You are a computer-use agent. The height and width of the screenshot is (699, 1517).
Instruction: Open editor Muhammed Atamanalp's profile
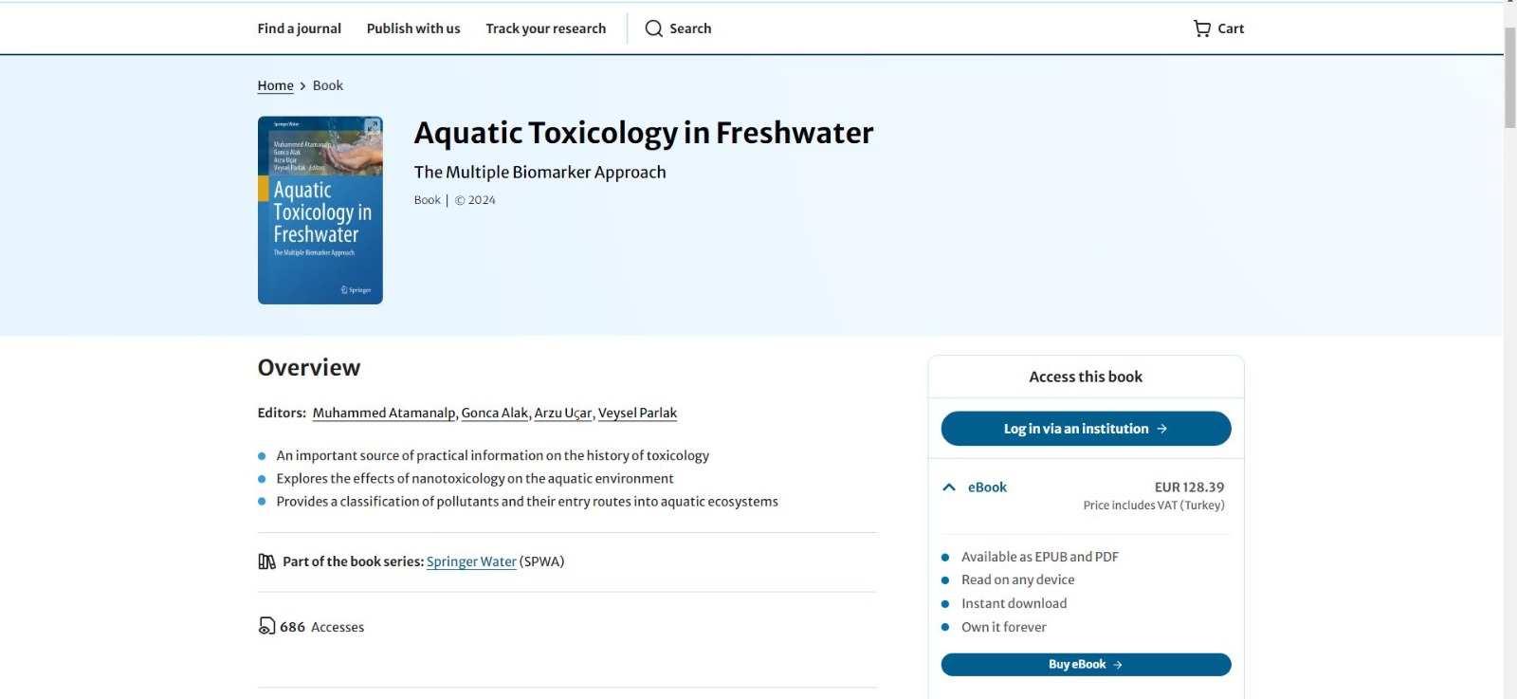click(x=384, y=413)
